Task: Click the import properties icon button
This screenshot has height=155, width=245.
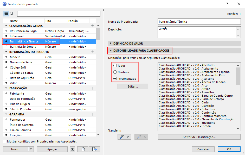Action: click(x=83, y=149)
